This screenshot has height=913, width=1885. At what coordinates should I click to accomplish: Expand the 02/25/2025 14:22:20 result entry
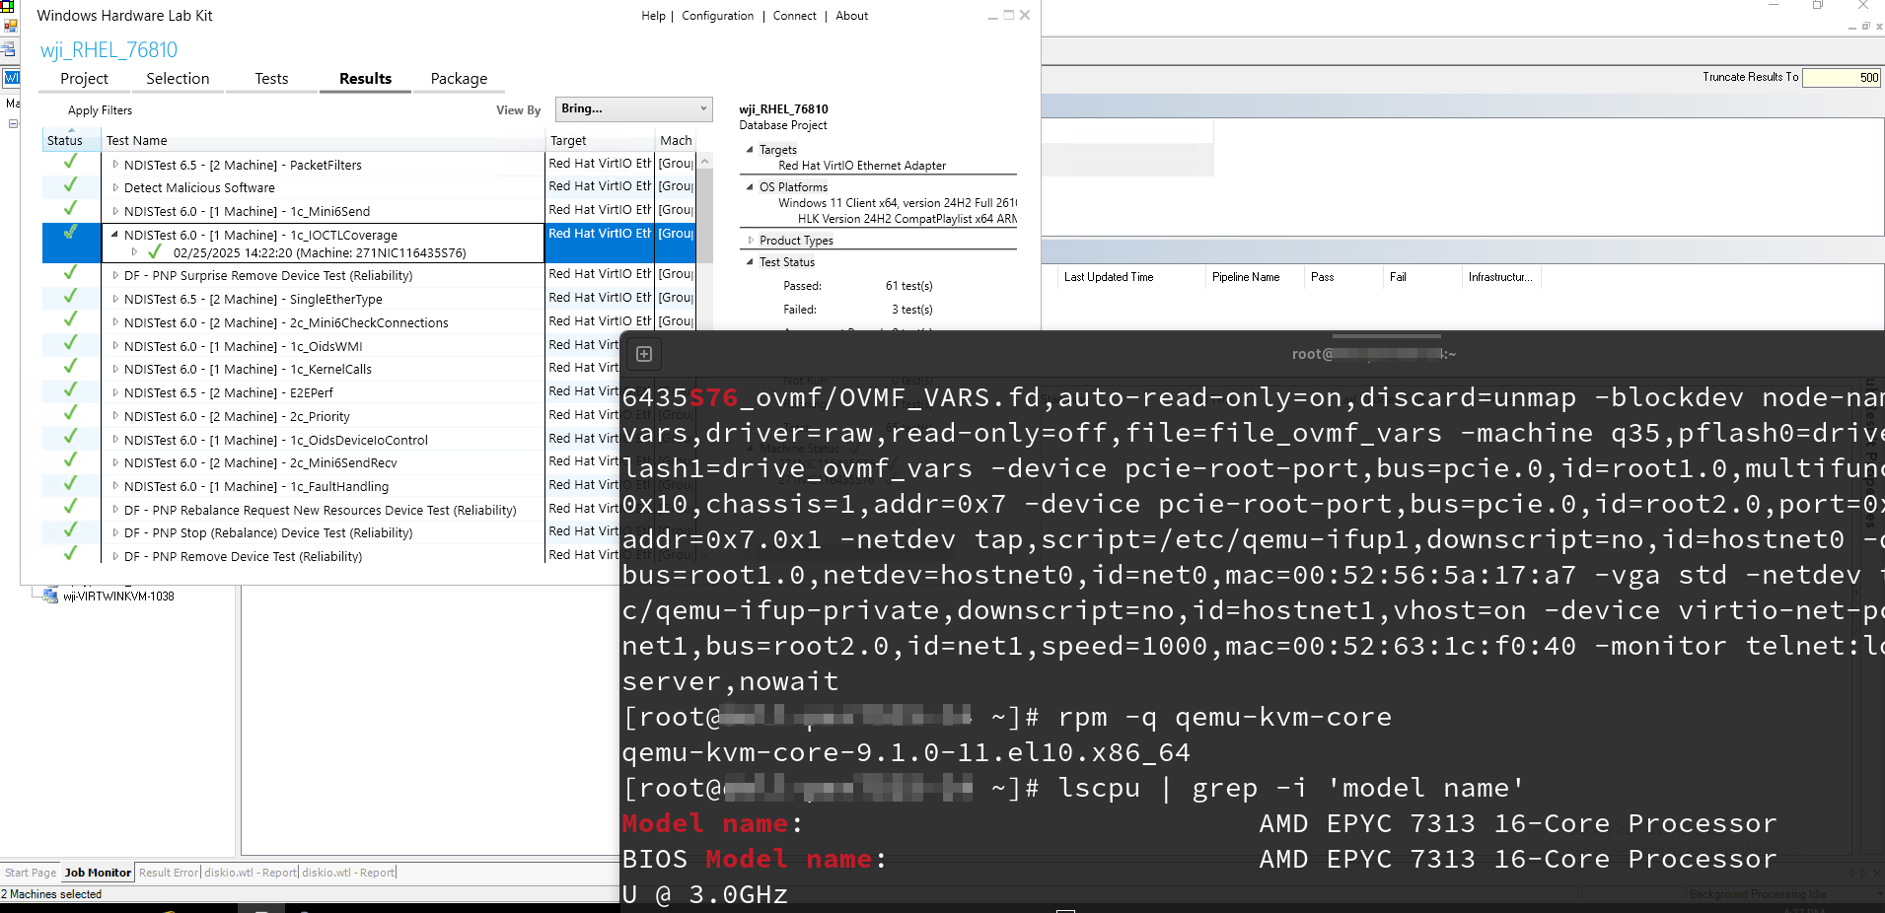click(x=135, y=252)
